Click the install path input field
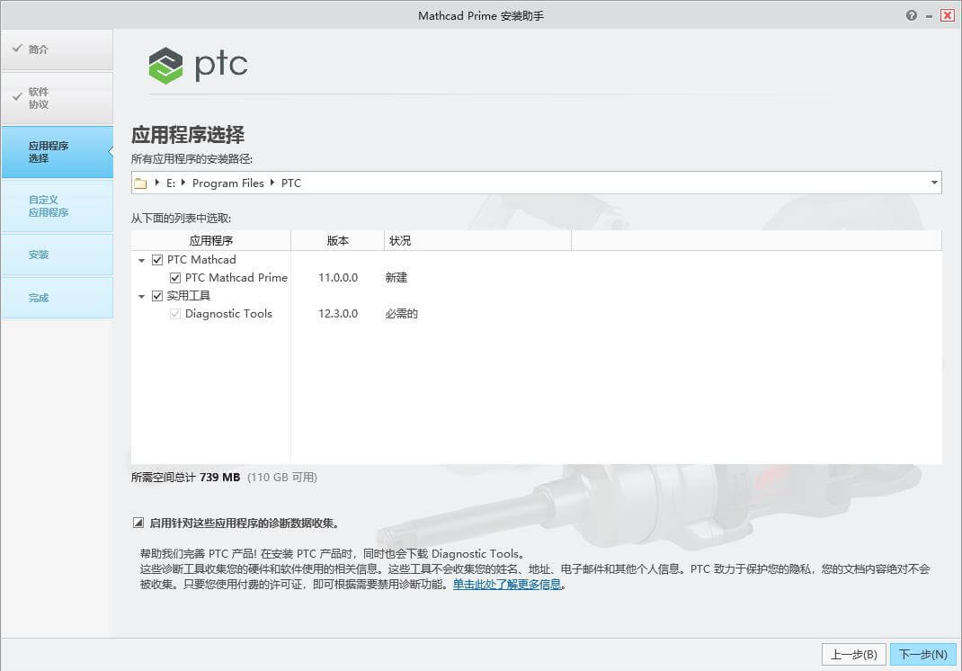The height and width of the screenshot is (671, 962). 536,183
